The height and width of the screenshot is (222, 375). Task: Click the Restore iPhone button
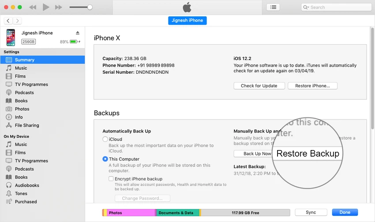pyautogui.click(x=312, y=86)
